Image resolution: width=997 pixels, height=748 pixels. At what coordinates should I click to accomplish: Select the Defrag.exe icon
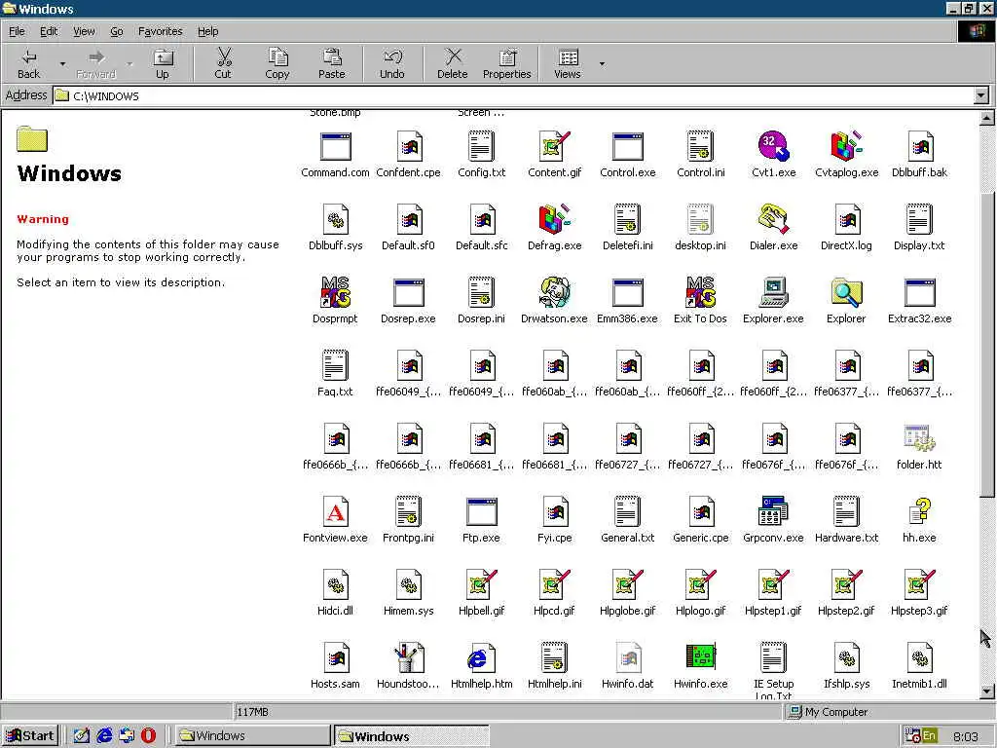click(x=554, y=220)
